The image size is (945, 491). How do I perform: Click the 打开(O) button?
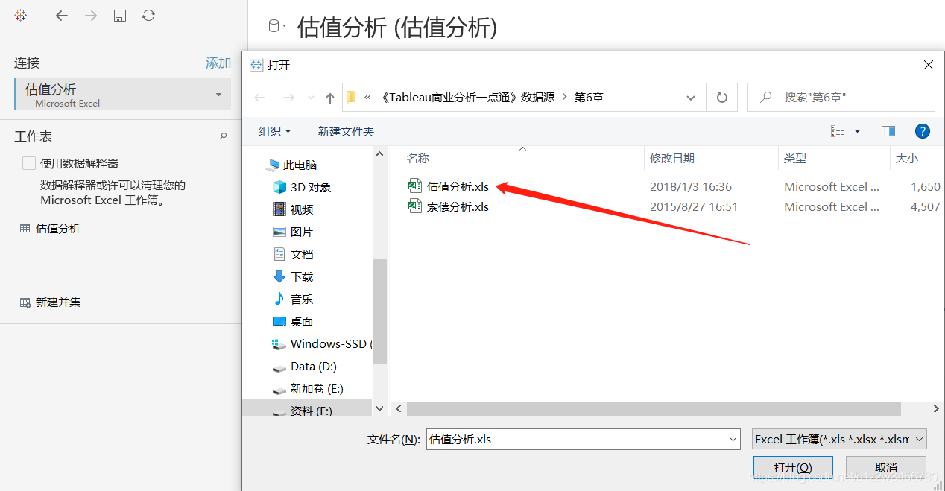click(793, 467)
